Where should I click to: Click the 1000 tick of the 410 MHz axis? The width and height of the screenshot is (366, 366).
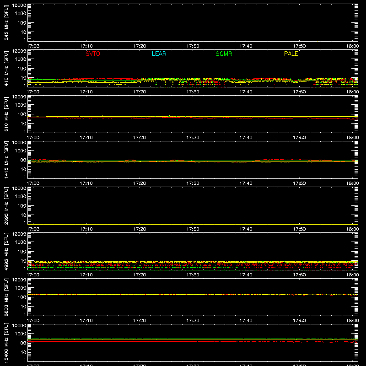tap(21, 59)
